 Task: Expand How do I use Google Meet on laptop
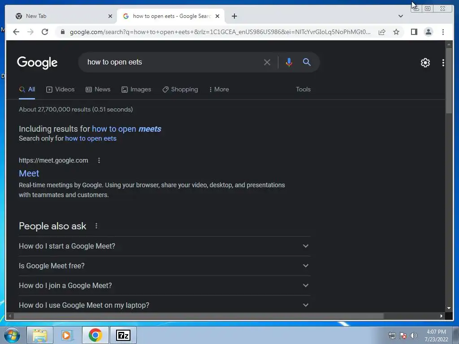coord(164,305)
